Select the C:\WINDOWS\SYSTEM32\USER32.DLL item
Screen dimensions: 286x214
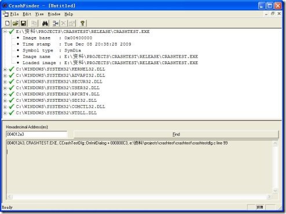[58, 88]
